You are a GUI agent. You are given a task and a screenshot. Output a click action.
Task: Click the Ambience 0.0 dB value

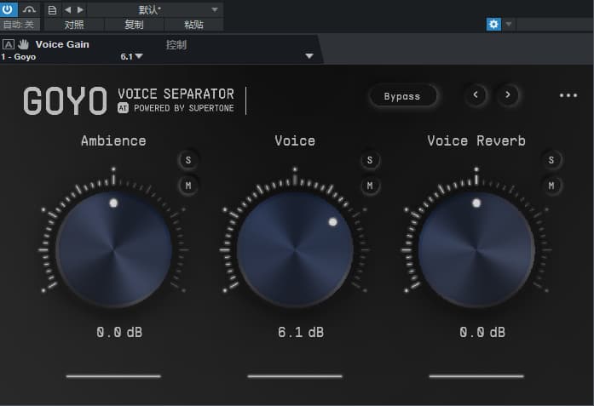click(119, 332)
